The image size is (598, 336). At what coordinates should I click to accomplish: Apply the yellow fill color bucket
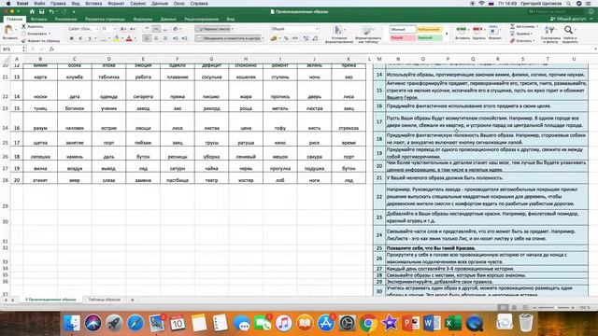[x=116, y=38]
